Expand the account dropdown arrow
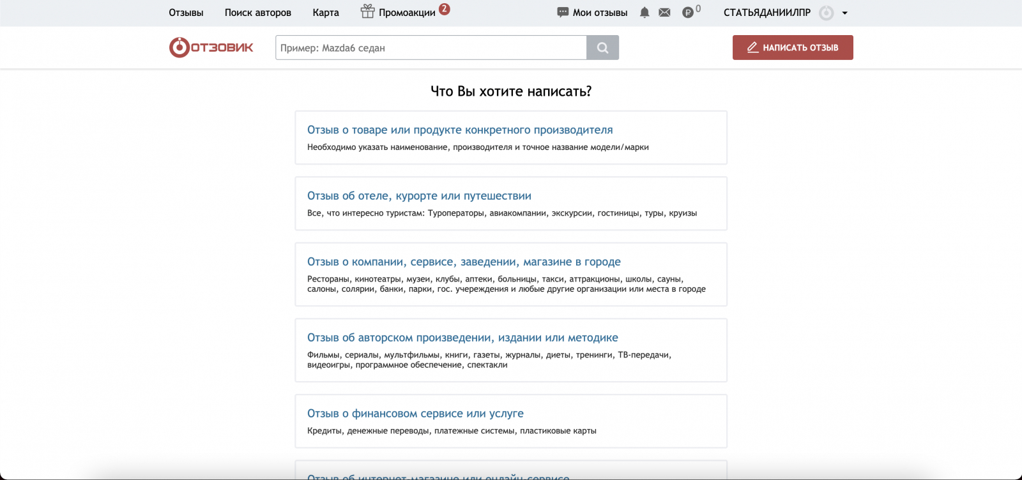The height and width of the screenshot is (480, 1022). point(844,13)
